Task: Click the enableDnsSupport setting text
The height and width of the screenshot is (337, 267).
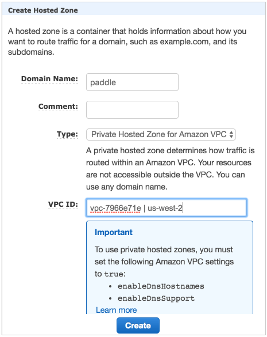Action: click(x=156, y=298)
